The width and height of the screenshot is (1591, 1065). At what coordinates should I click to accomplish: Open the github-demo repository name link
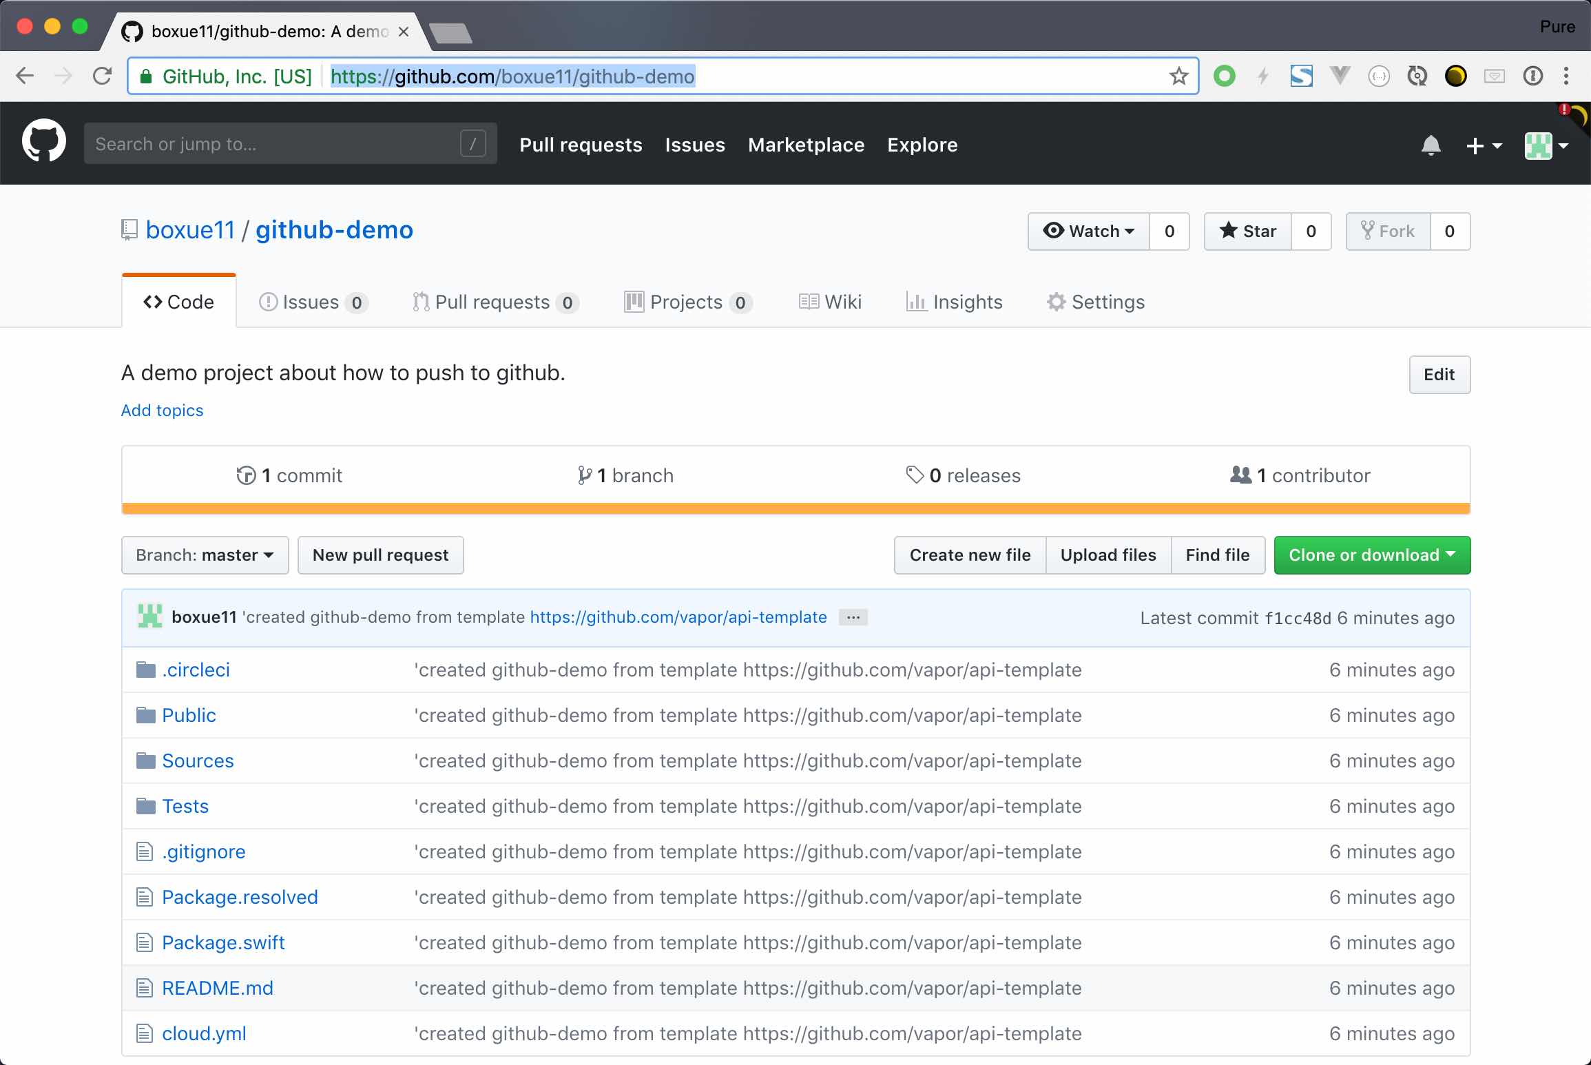(334, 229)
